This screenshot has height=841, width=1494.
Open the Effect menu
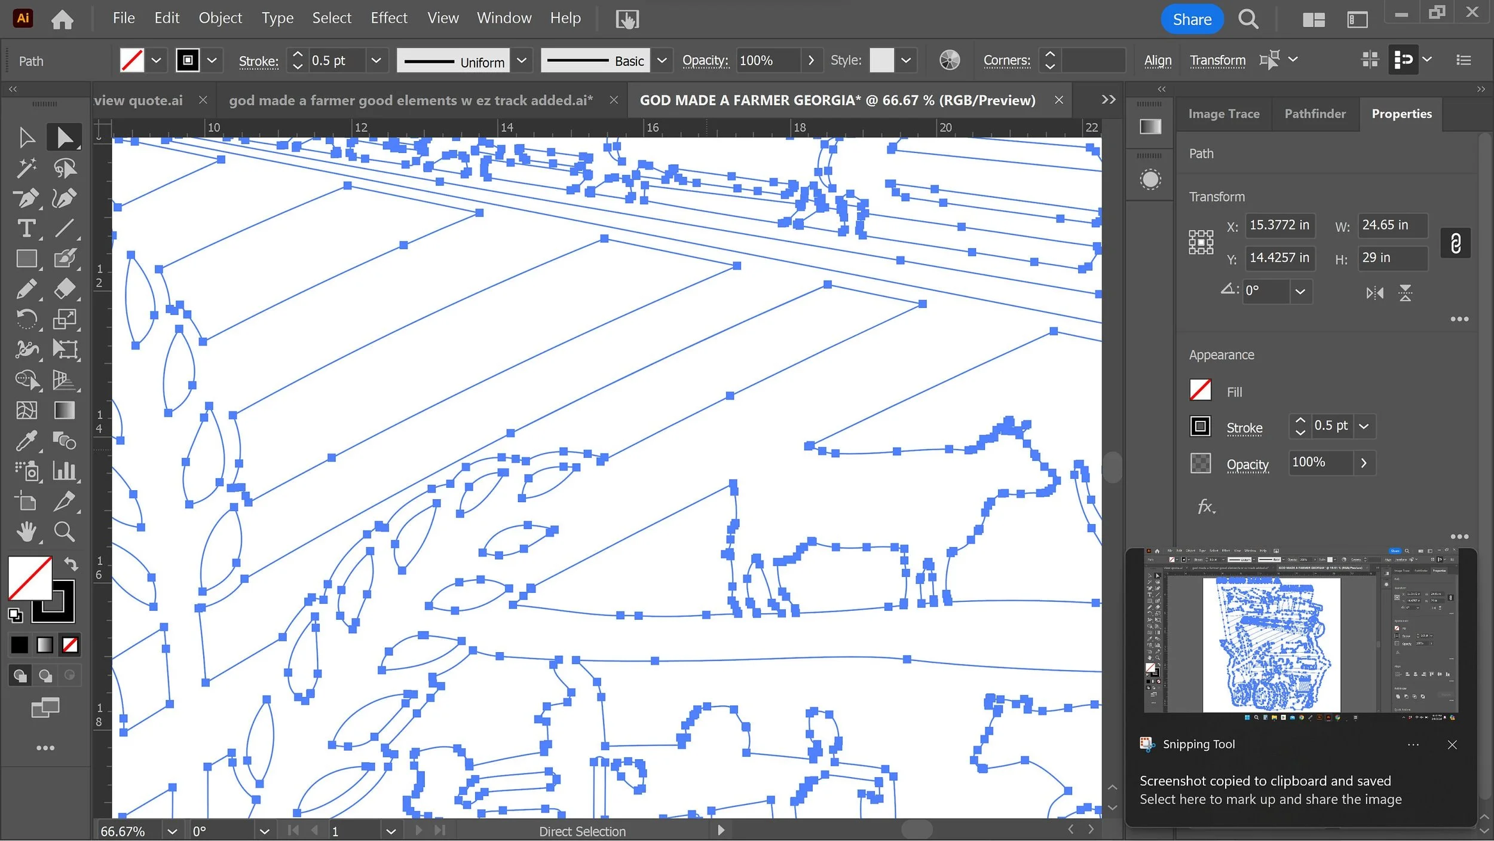click(388, 19)
